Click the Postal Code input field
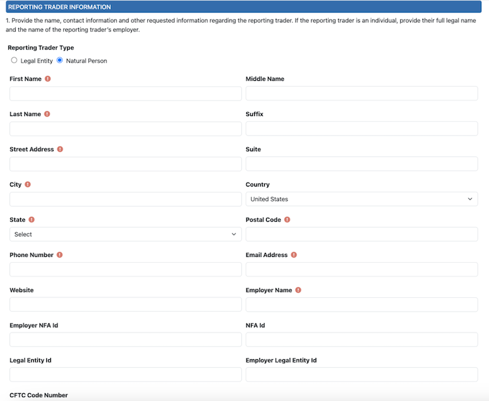The height and width of the screenshot is (401, 489). 362,234
